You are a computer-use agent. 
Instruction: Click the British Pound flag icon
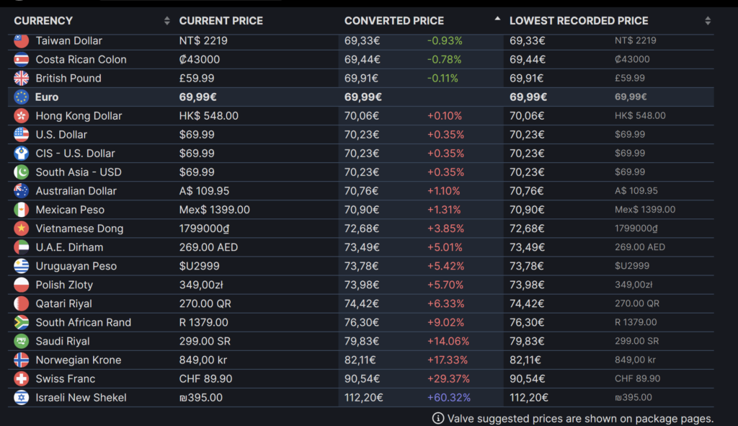(21, 79)
